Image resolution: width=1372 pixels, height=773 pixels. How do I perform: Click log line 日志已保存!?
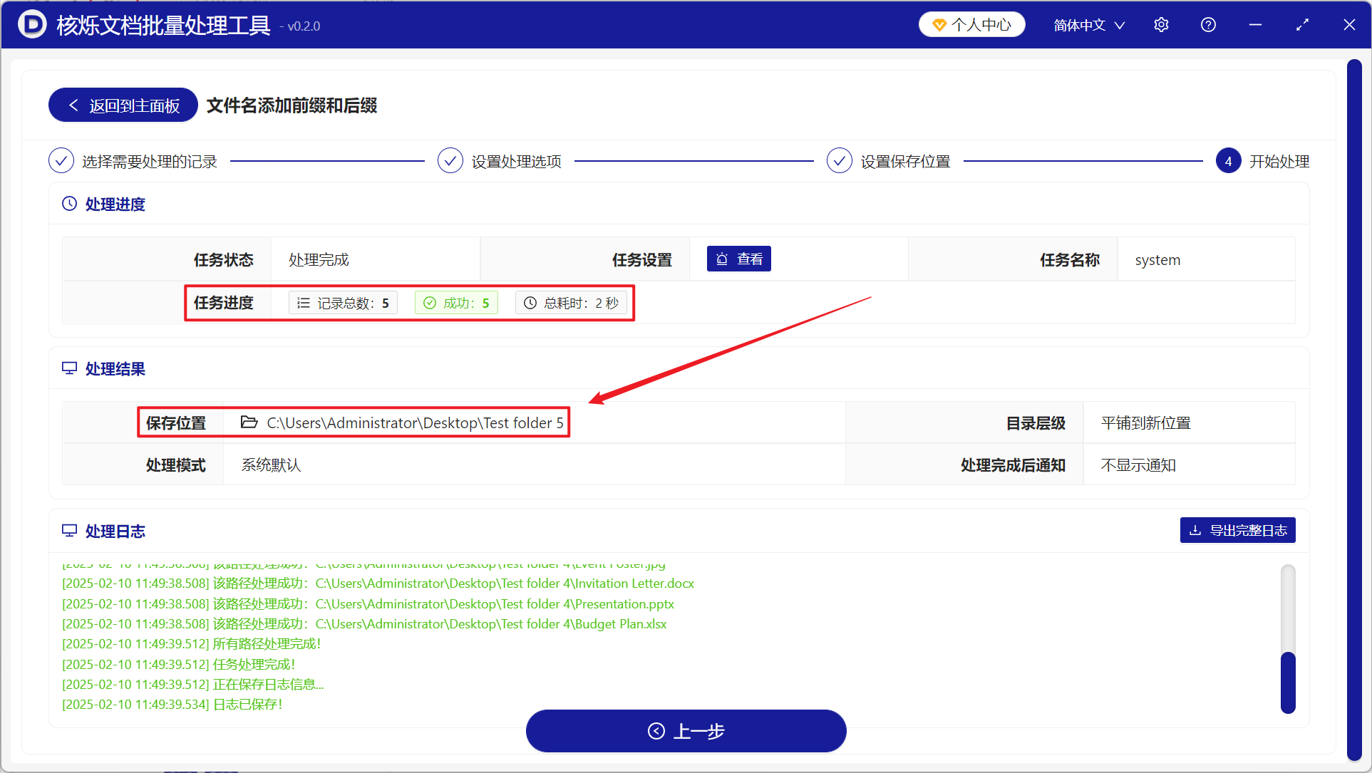tap(172, 704)
